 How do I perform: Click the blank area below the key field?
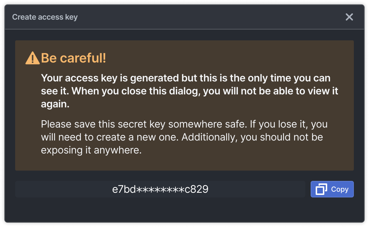point(184,210)
